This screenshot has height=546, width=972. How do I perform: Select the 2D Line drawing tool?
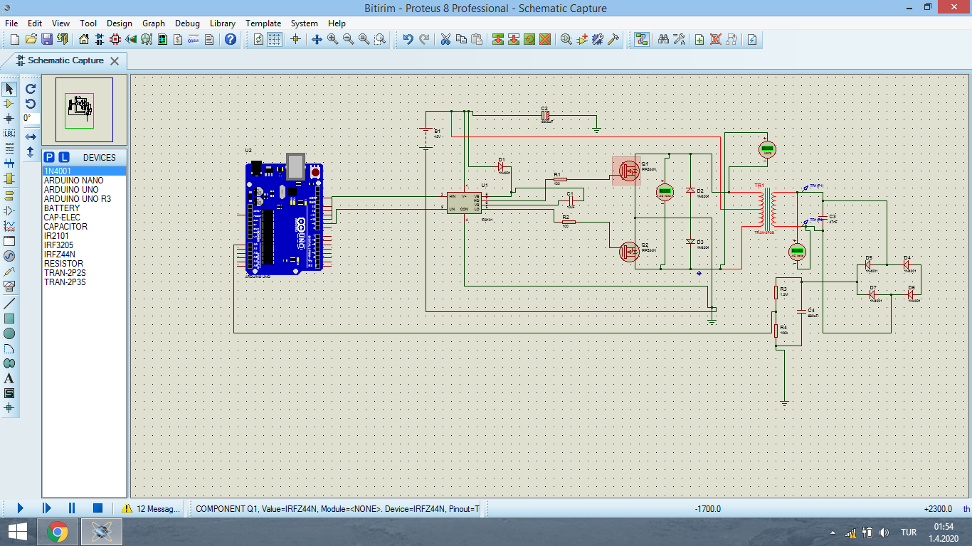[9, 303]
